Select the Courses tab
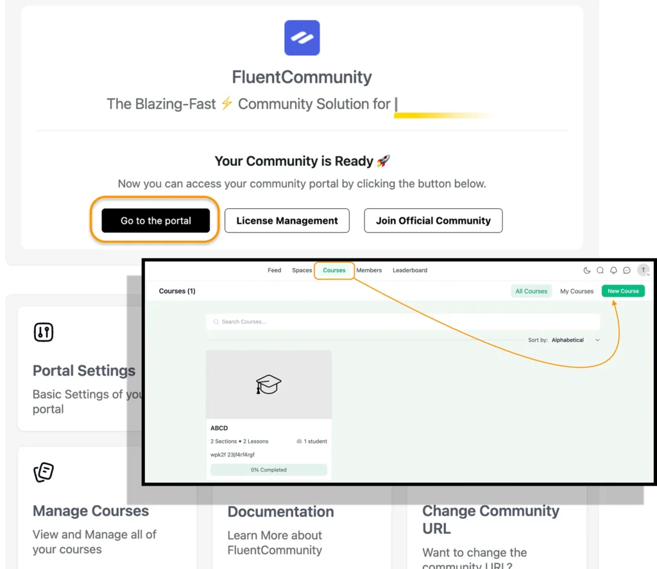Screen dimensions: 657x569 coord(334,270)
